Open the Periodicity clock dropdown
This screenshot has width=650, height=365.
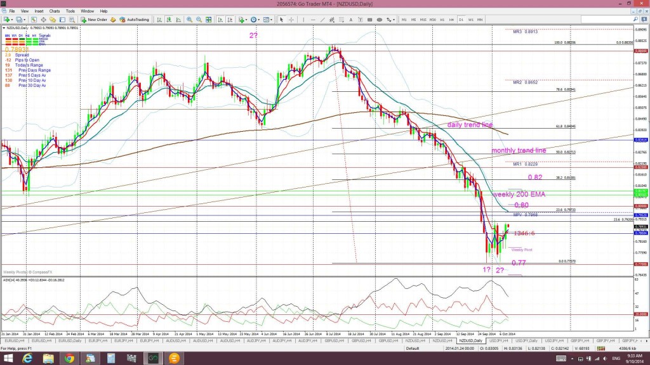tap(255, 20)
